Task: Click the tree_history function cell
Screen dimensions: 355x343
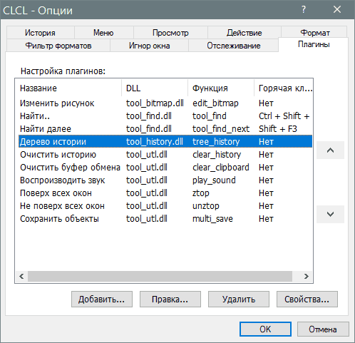Action: (216, 142)
